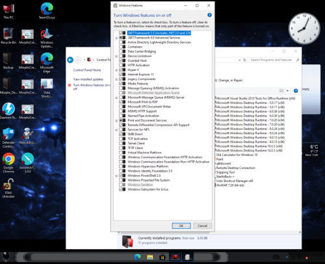Click Turn Windows features on or off link
This screenshot has width=325, height=264.
92,87
